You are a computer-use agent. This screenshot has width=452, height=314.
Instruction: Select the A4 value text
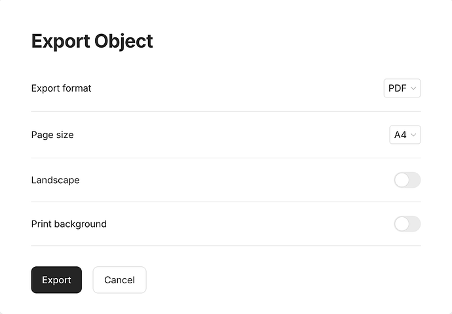tap(400, 135)
